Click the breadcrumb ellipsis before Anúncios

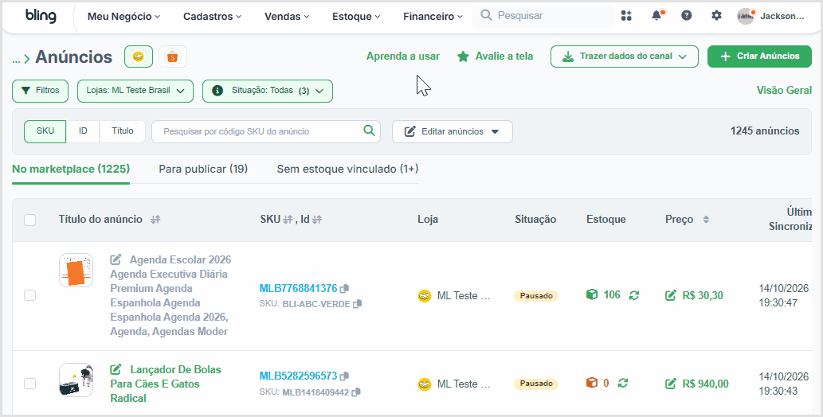coord(16,59)
